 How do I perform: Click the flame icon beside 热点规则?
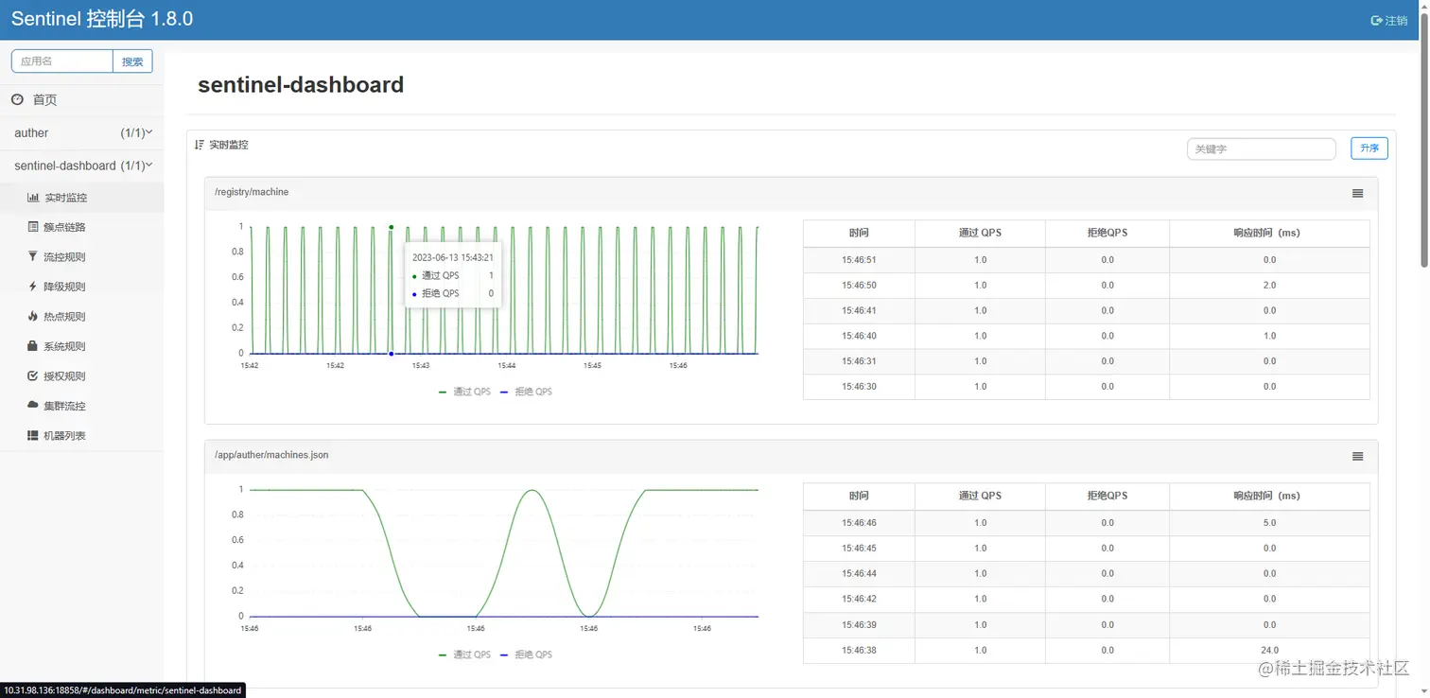point(34,316)
